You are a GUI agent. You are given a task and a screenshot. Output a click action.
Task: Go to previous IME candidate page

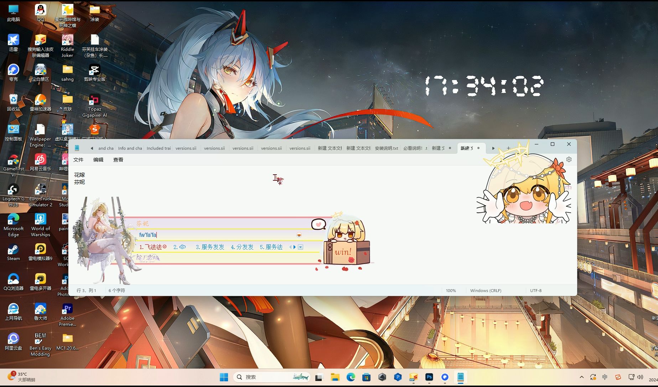pyautogui.click(x=290, y=247)
